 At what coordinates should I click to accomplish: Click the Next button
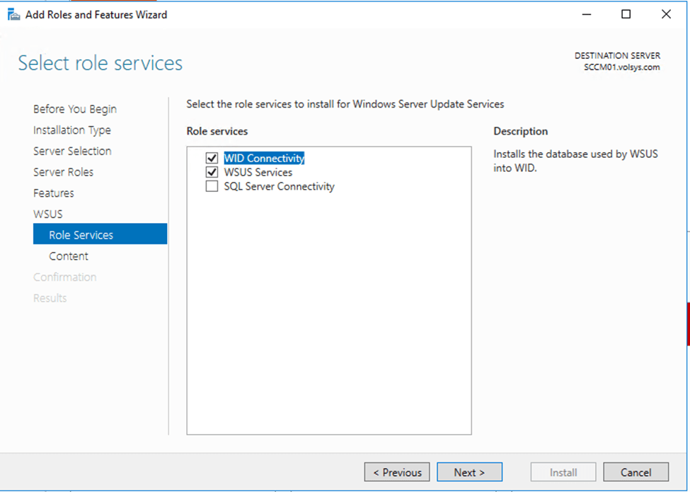(469, 472)
